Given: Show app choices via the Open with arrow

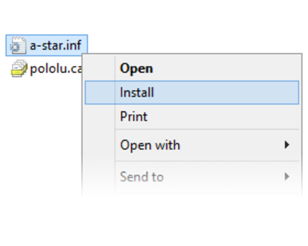Looking at the screenshot, I should pos(287,145).
